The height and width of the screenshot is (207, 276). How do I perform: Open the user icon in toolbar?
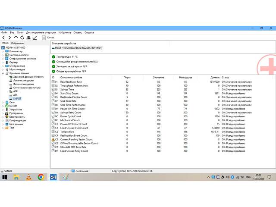click(x=28, y=38)
